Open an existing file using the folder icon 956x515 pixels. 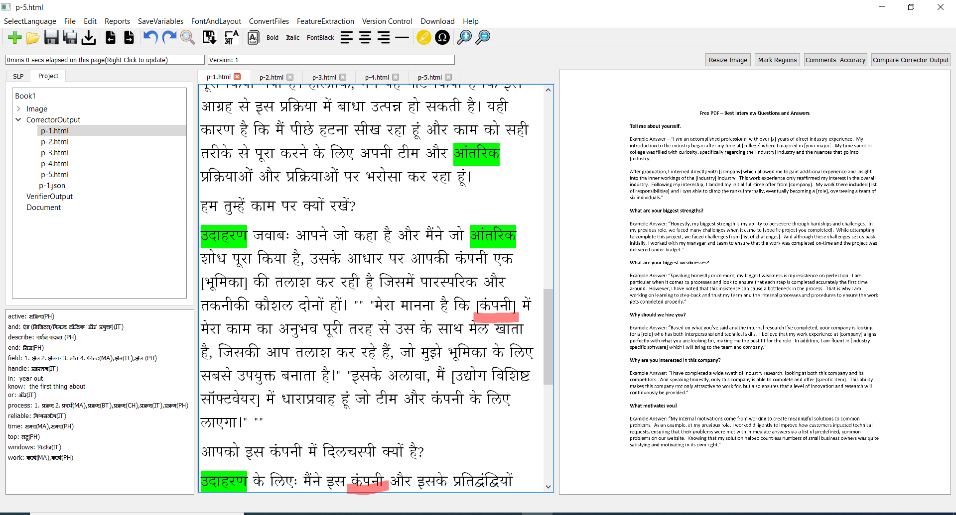click(32, 37)
